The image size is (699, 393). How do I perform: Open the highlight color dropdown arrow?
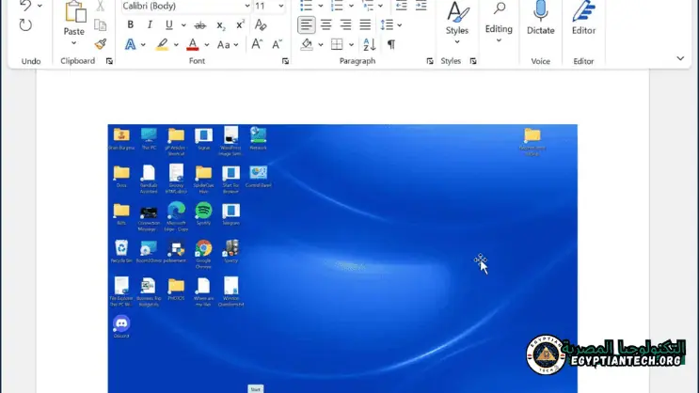[x=176, y=44]
